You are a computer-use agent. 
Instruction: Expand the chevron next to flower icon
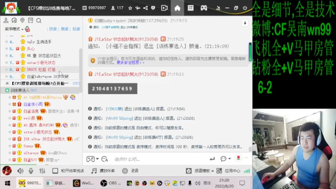click(247, 158)
